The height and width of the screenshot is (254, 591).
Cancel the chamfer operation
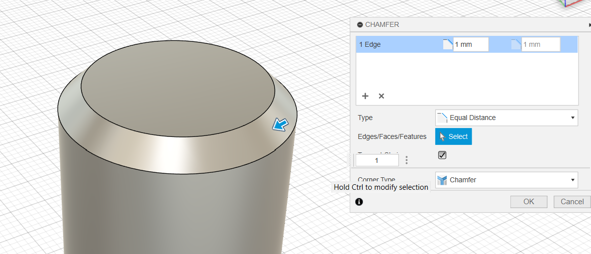[572, 202]
